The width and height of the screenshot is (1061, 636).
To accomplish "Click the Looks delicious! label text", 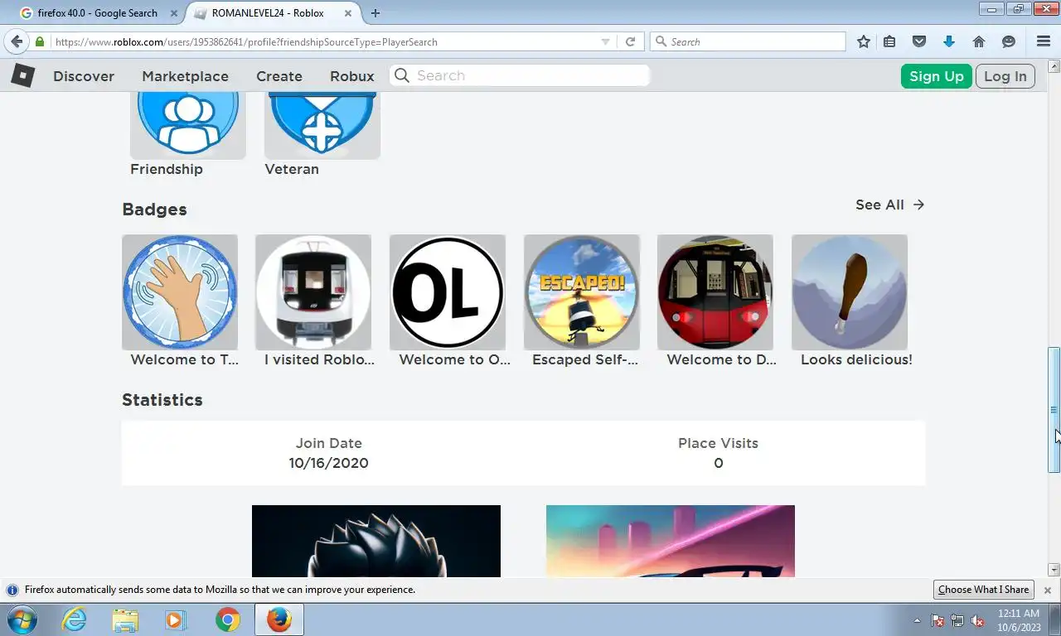I will (856, 359).
